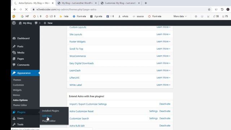
Task: Open LearnDash module link
Action: pyautogui.click(x=75, y=71)
